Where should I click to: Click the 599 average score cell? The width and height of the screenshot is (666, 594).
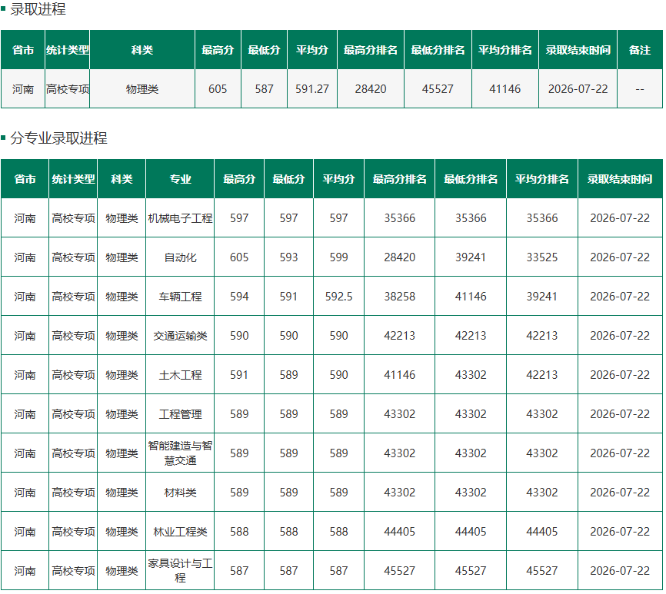pyautogui.click(x=338, y=257)
